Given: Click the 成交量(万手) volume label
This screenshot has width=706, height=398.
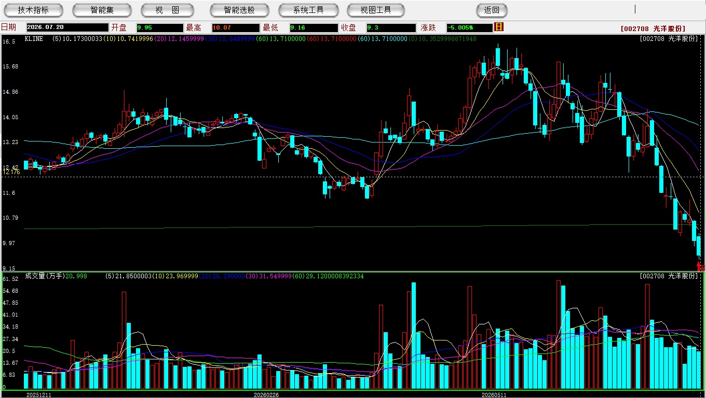Looking at the screenshot, I should pos(45,276).
